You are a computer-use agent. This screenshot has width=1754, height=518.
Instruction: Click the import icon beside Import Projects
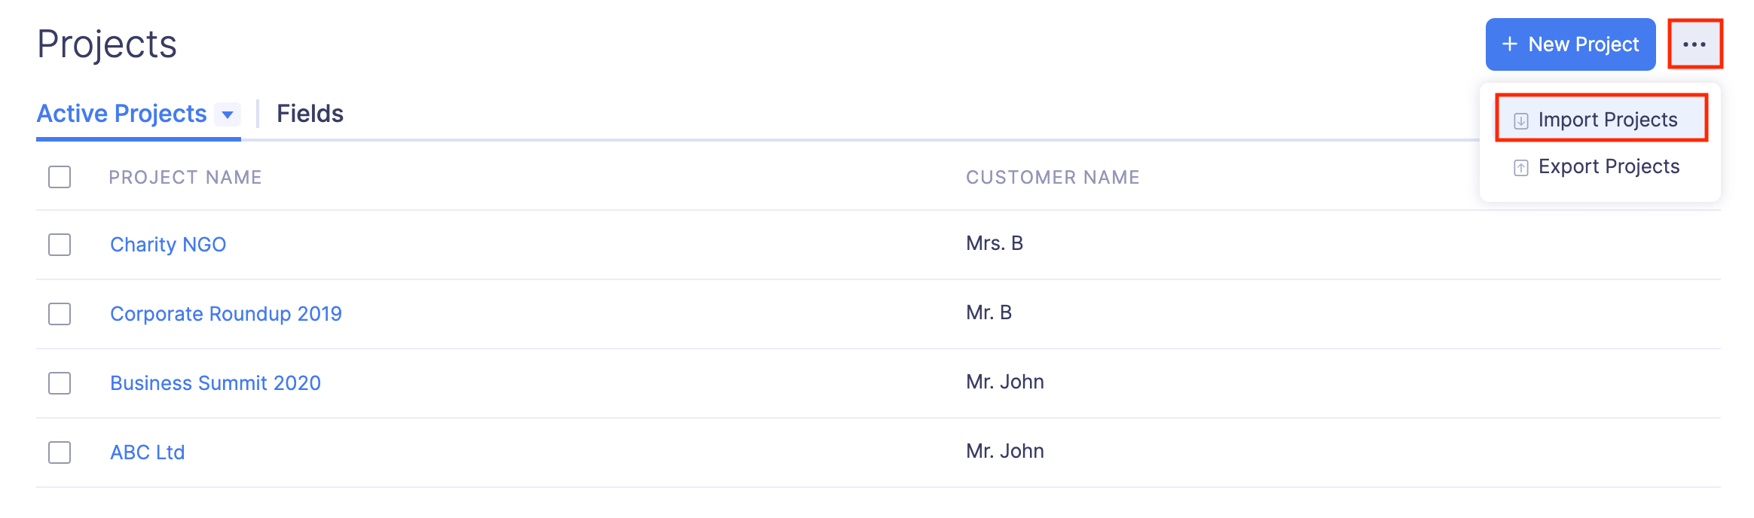tap(1521, 120)
